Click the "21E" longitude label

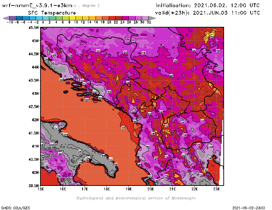point(173,189)
